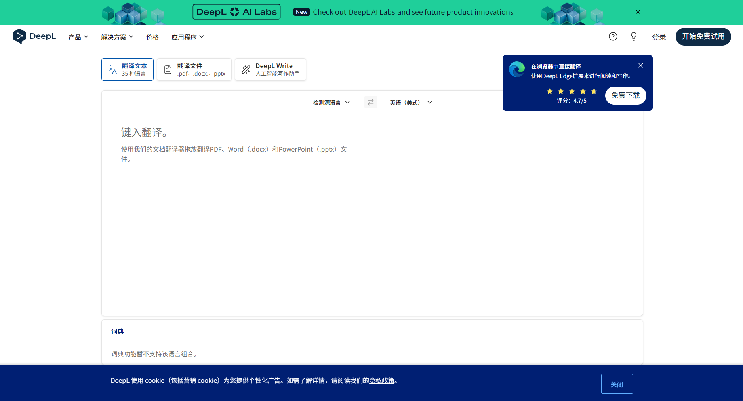This screenshot has height=401, width=743.
Task: Click the 登录 login link
Action: tap(659, 37)
